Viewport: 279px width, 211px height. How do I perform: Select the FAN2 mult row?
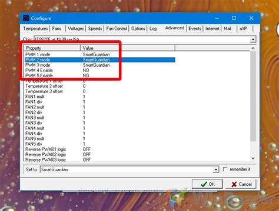100,107
